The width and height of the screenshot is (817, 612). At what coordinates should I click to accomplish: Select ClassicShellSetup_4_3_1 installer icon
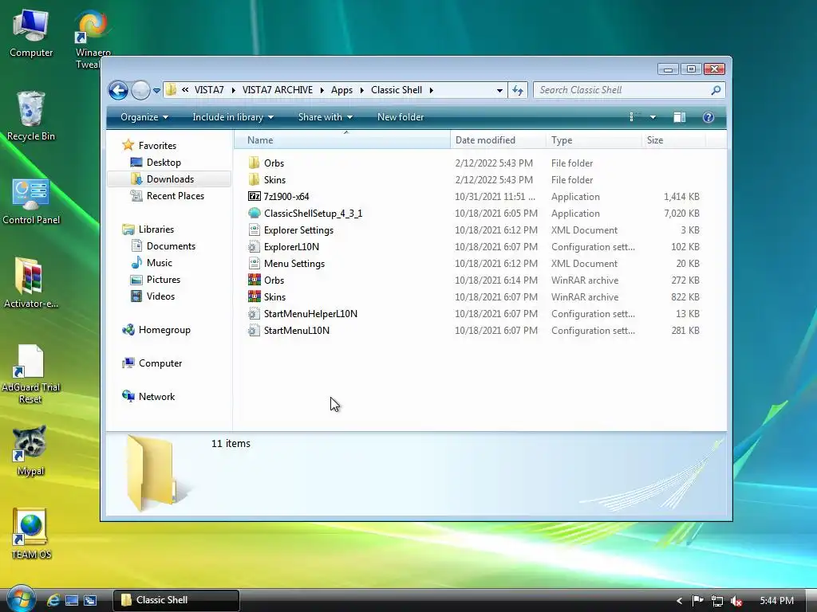click(x=254, y=213)
